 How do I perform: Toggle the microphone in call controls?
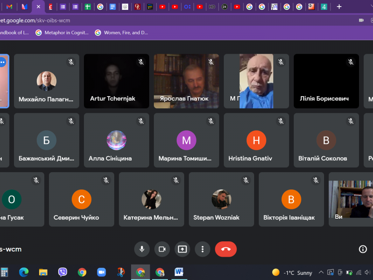click(x=142, y=249)
